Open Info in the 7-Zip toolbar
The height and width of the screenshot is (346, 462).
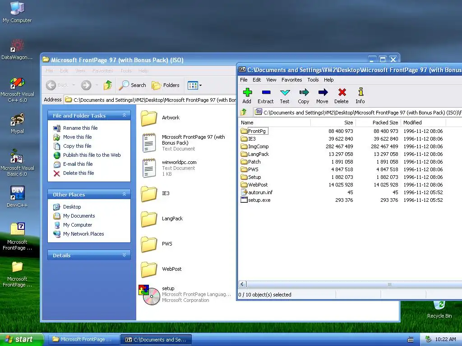[360, 96]
